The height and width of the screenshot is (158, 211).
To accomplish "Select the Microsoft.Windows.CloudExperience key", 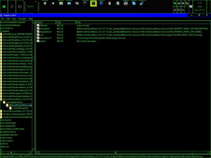I will click(18, 58).
